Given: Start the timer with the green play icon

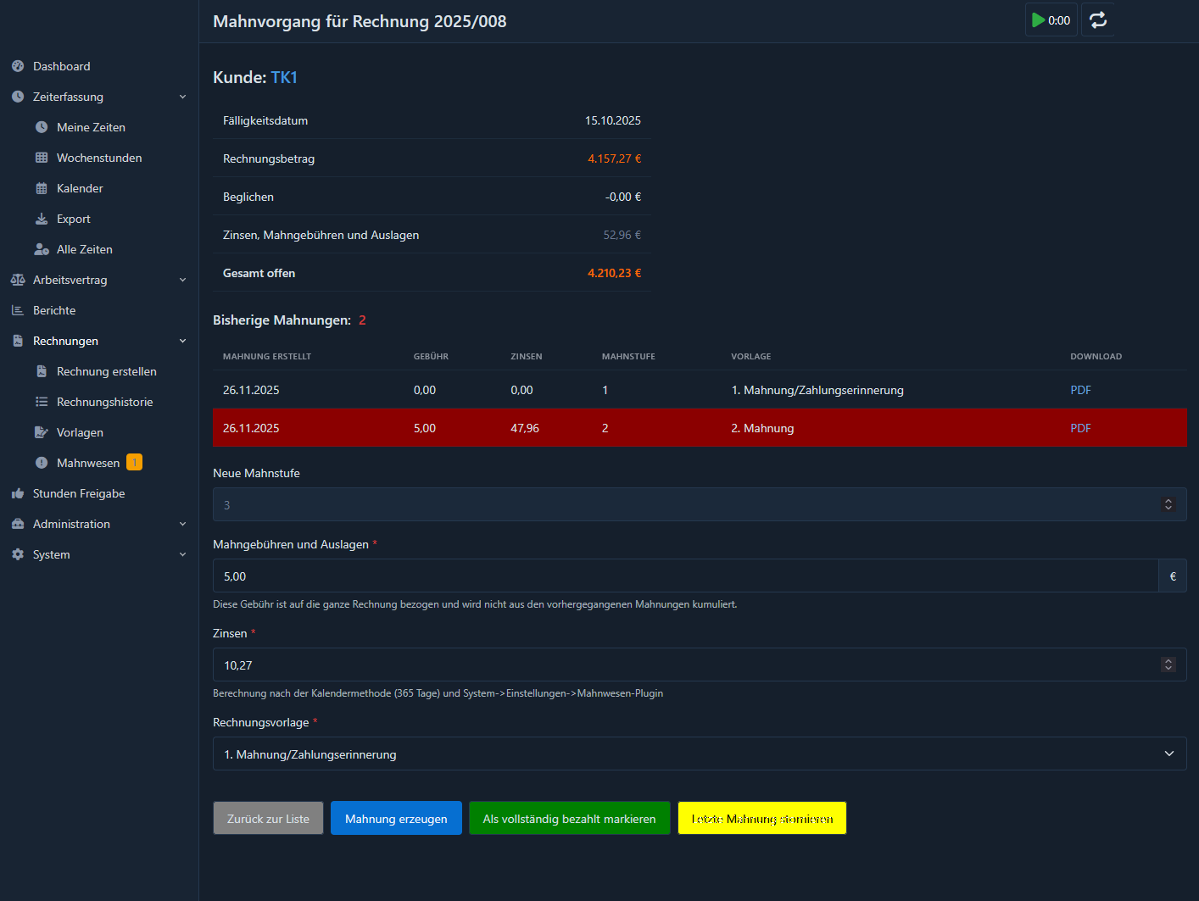Looking at the screenshot, I should tap(1039, 19).
